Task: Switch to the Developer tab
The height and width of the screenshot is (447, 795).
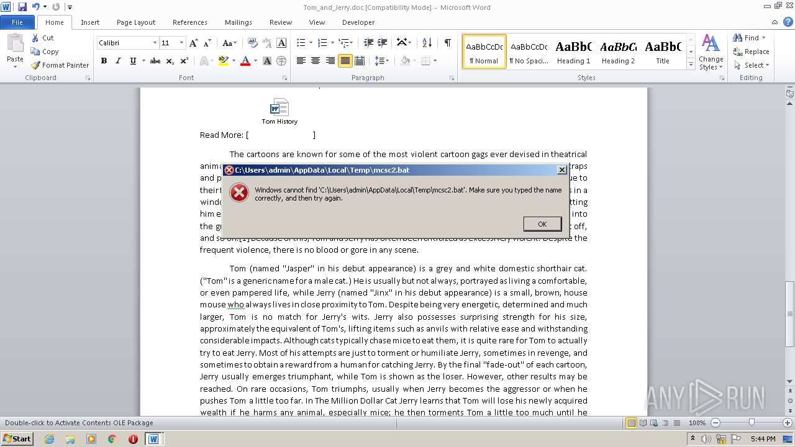Action: (358, 22)
